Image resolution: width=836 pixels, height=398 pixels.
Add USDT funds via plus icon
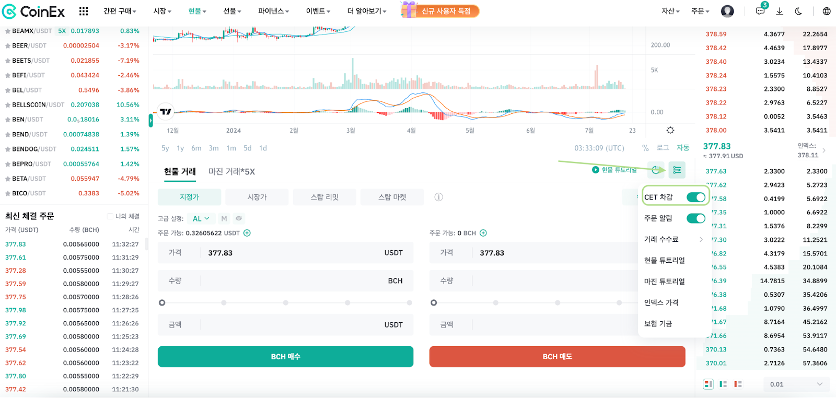(x=247, y=233)
